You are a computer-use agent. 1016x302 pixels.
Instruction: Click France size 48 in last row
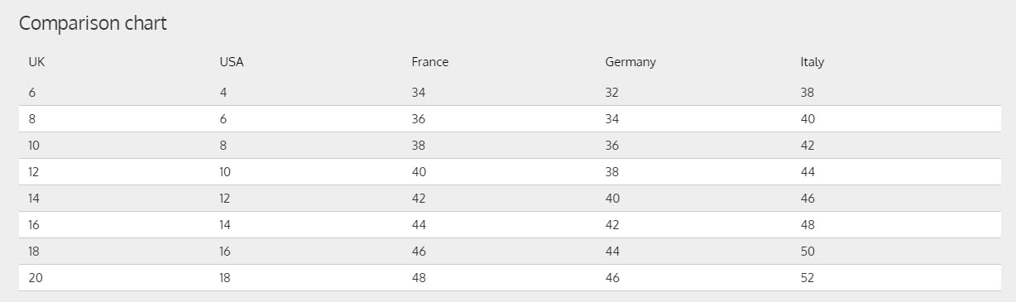click(419, 278)
